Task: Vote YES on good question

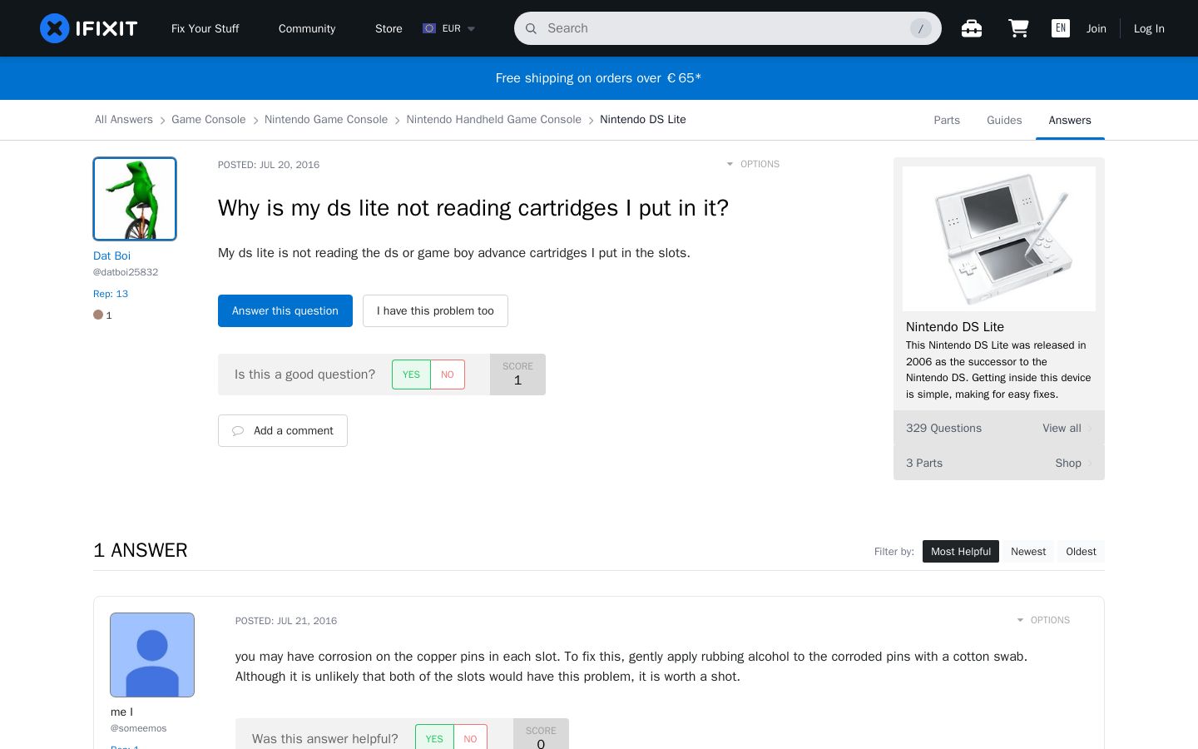Action: (x=411, y=374)
